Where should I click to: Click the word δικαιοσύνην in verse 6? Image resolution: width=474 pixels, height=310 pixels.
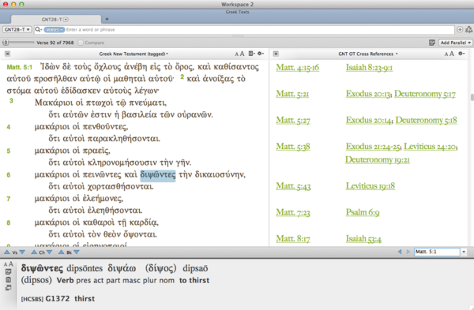[x=220, y=175]
